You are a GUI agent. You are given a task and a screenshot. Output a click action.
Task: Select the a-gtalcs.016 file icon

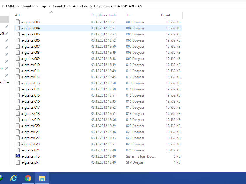(18, 101)
